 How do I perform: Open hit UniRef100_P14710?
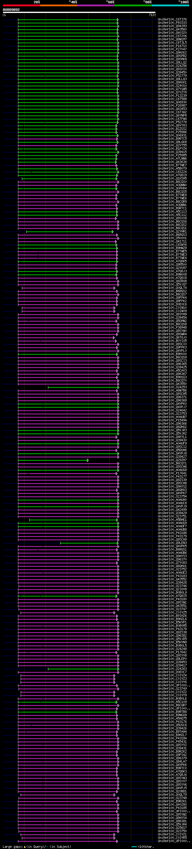click(172, 46)
